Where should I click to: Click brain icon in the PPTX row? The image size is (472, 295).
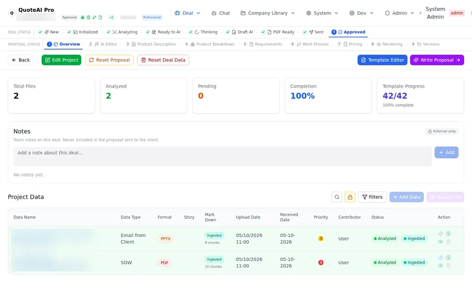[448, 234]
